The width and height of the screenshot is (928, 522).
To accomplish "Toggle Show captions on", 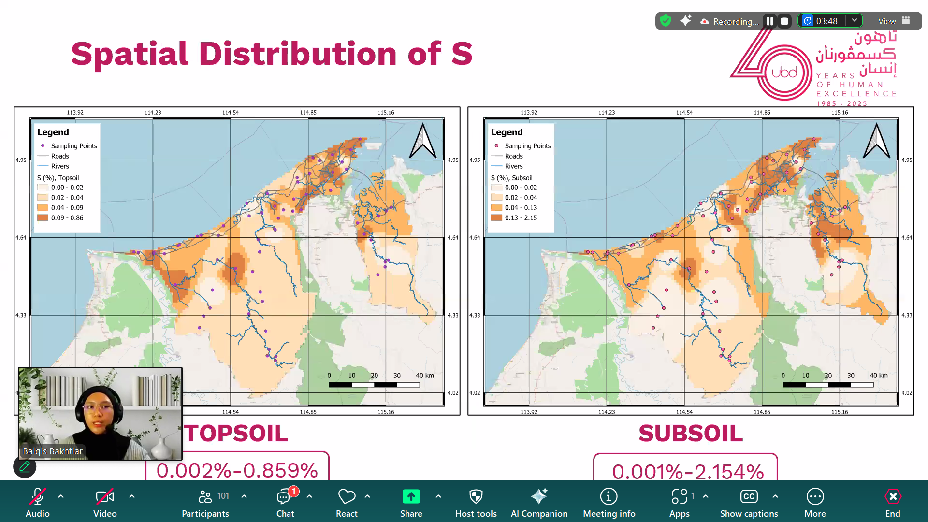I will click(749, 502).
